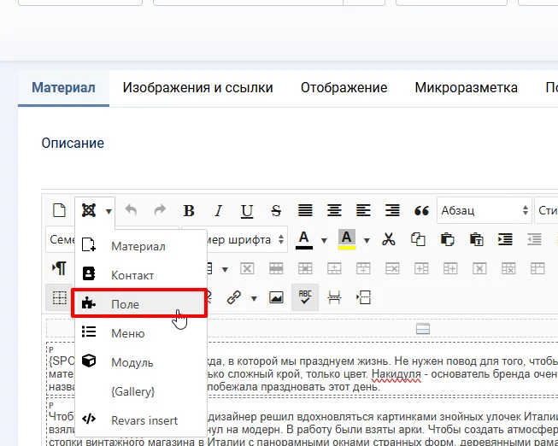Insert a row after

363,269
